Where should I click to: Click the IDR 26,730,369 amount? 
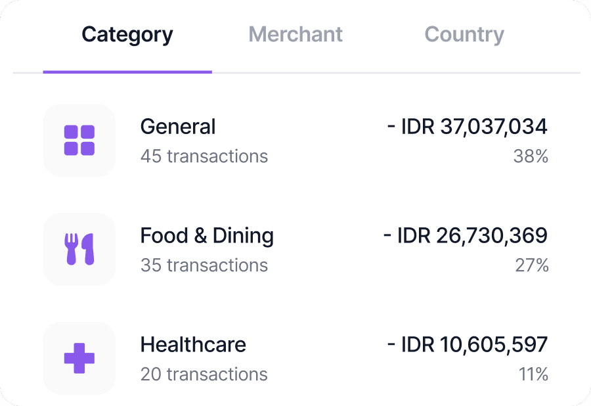point(466,235)
